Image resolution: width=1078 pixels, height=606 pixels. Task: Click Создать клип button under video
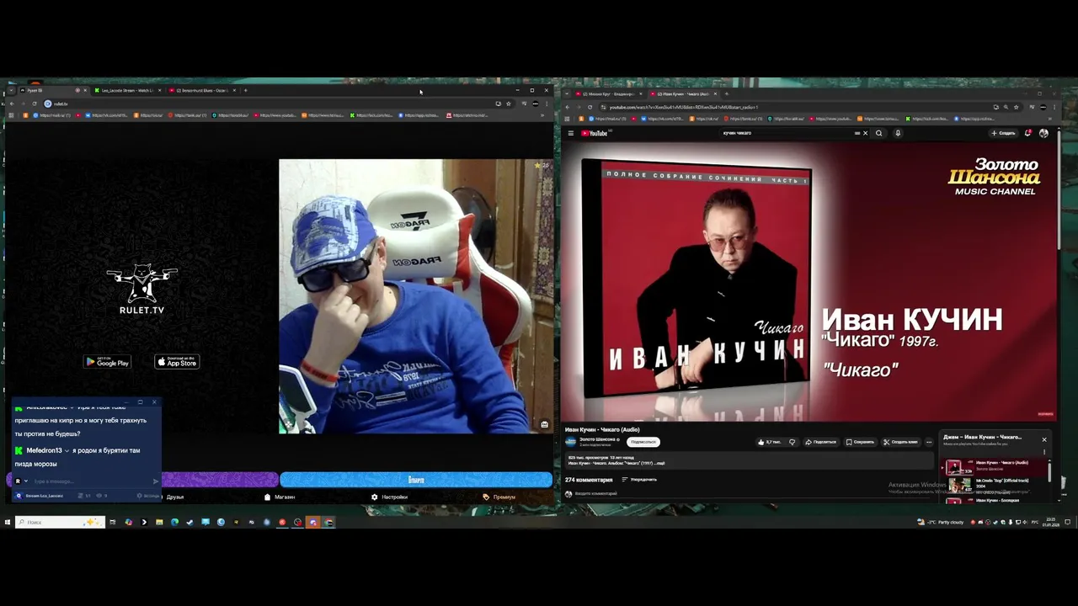pyautogui.click(x=900, y=442)
